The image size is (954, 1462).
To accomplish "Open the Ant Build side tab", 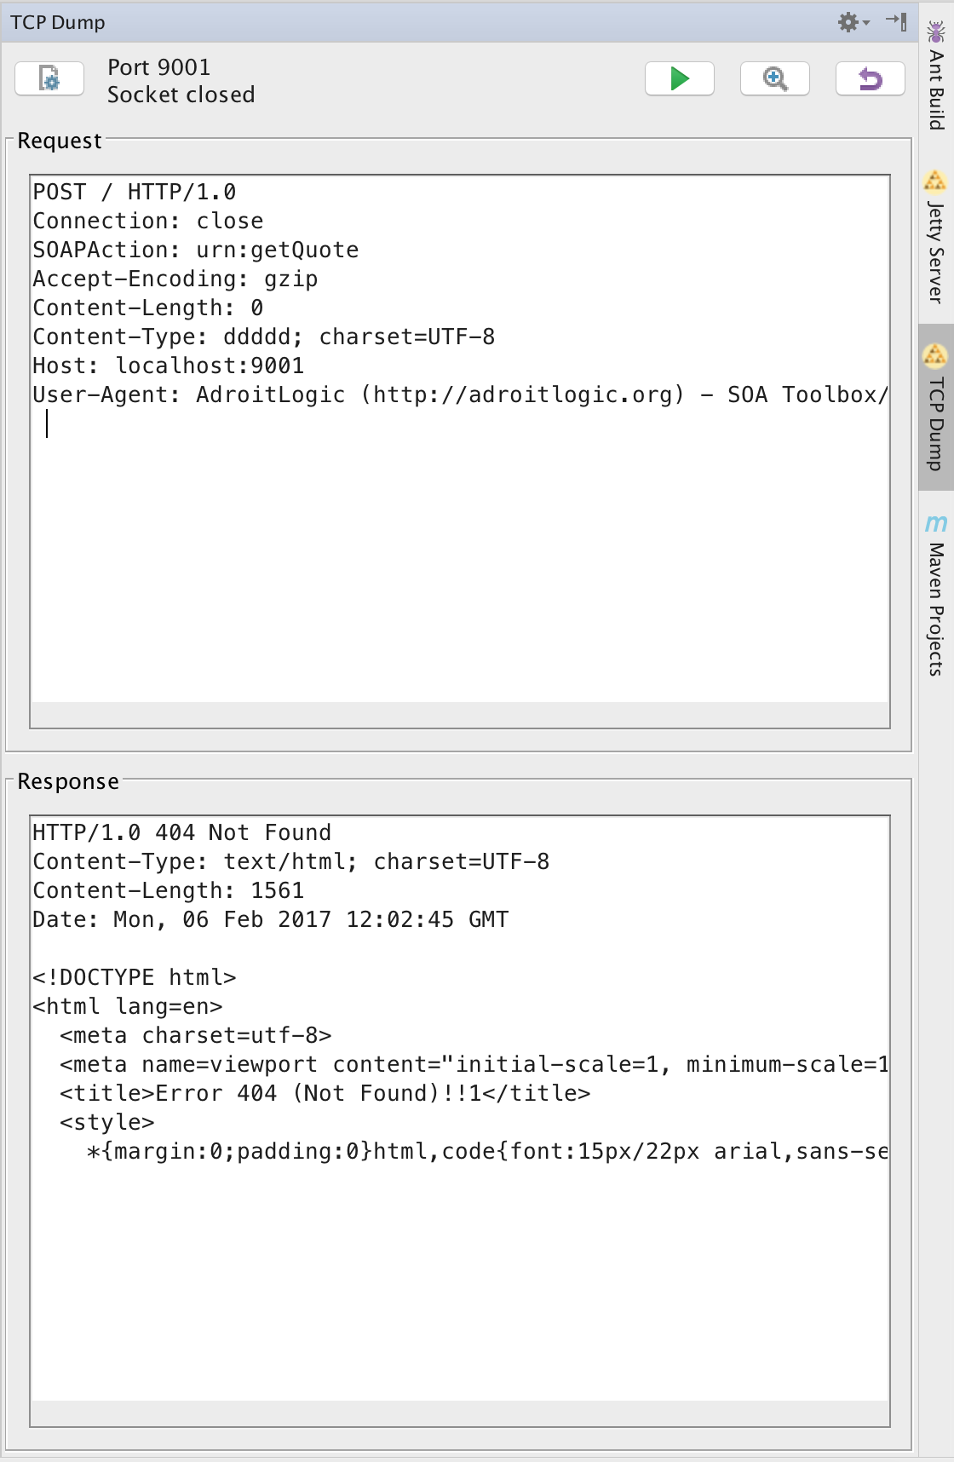I will click(x=936, y=77).
